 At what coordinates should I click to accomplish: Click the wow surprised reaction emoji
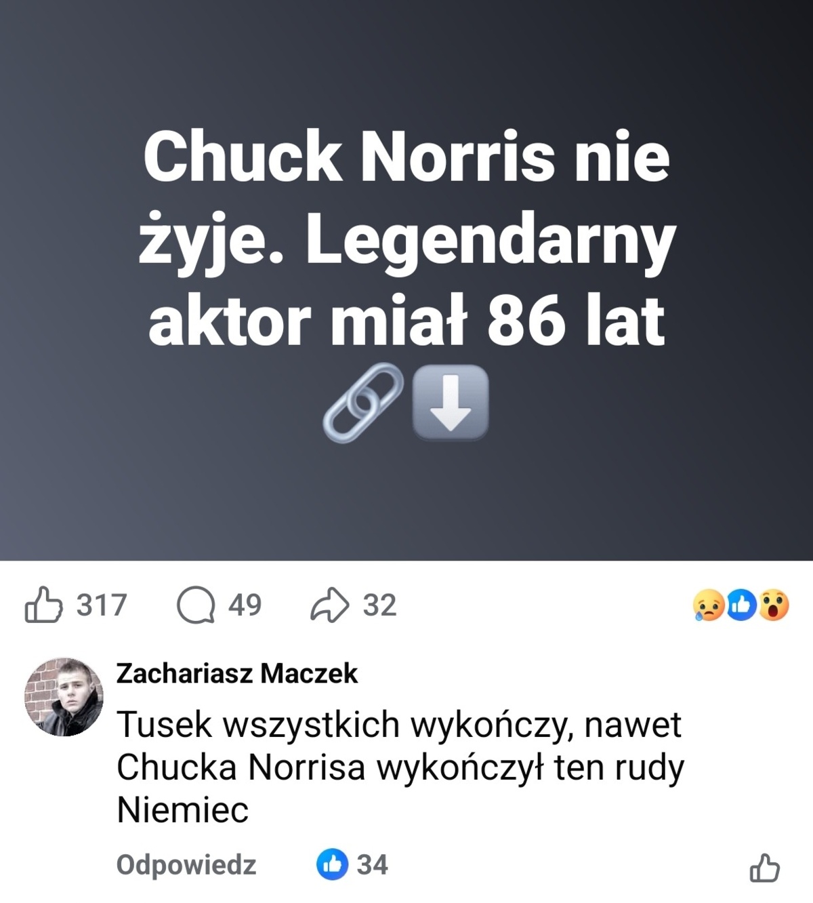click(774, 605)
